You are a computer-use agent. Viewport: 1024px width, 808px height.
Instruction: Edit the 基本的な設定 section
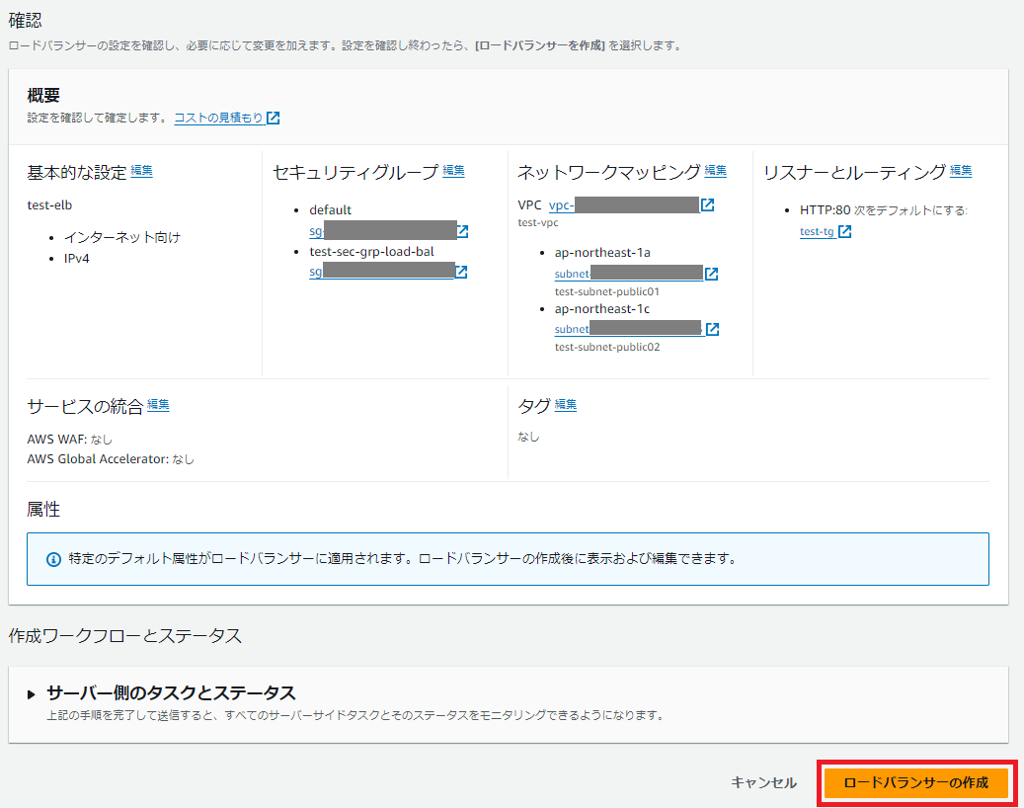point(142,171)
